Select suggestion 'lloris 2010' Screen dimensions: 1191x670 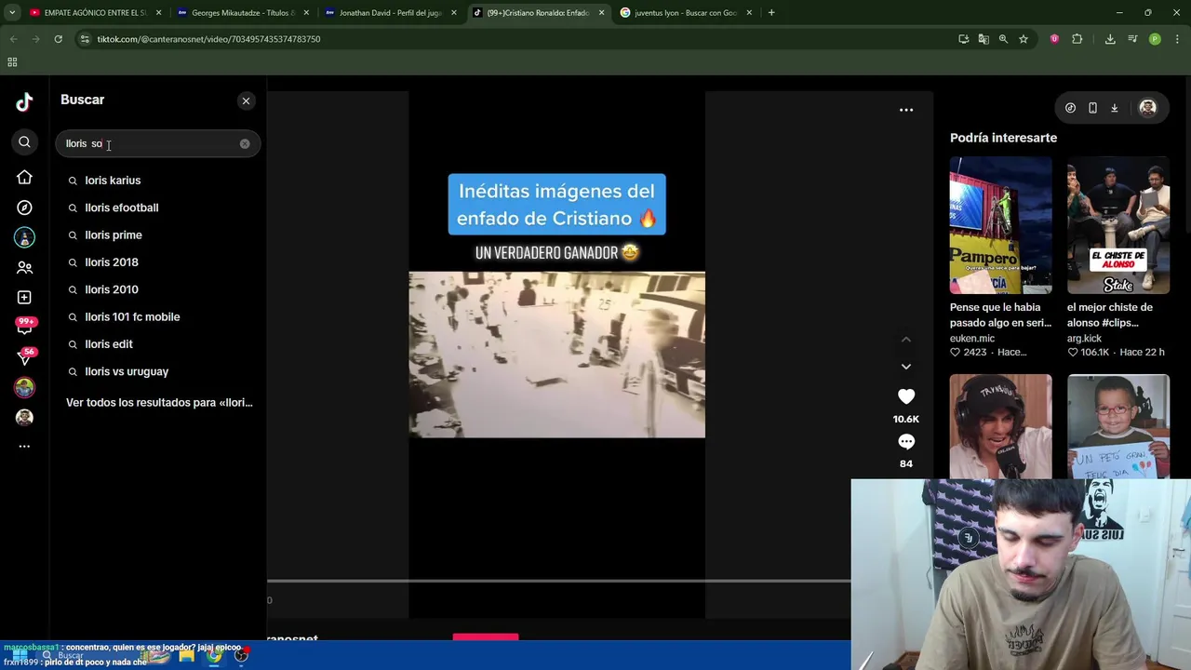tap(158, 289)
